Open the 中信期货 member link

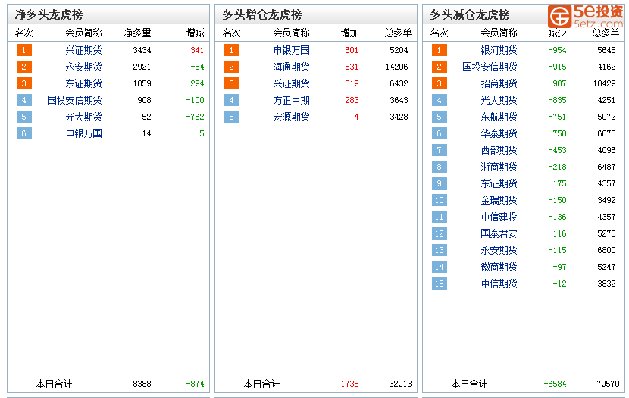tap(499, 284)
